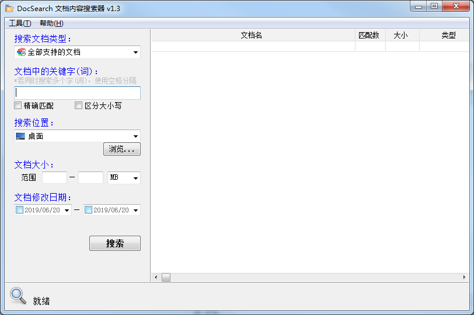Image resolution: width=474 pixels, height=315 pixels.
Task: Open the MB size unit dropdown
Action: coord(124,177)
